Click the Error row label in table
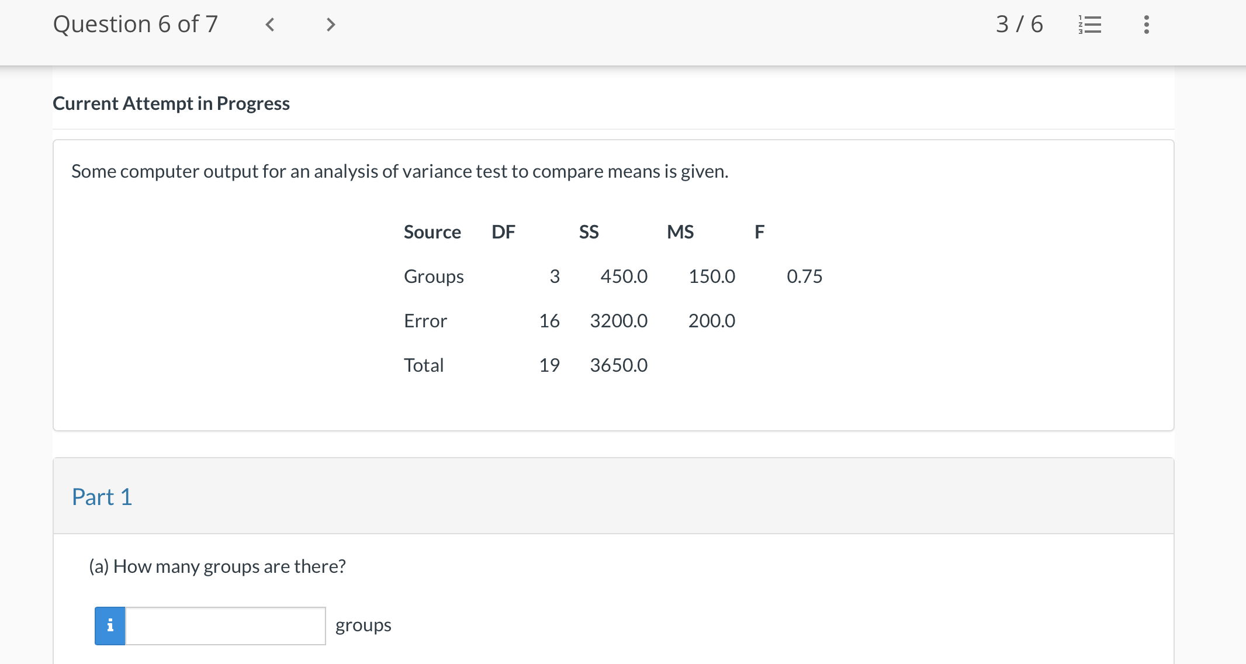1246x664 pixels. pos(425,321)
